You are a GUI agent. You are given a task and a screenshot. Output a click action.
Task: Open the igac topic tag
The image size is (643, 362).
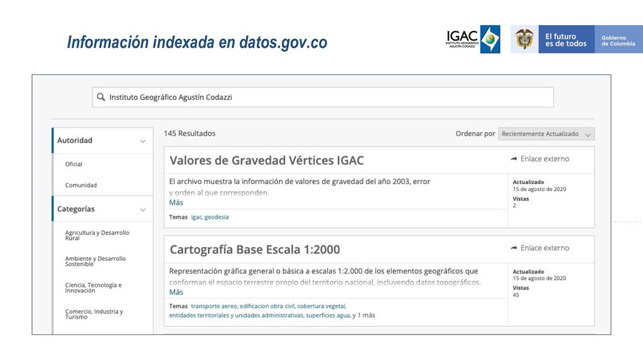click(197, 217)
